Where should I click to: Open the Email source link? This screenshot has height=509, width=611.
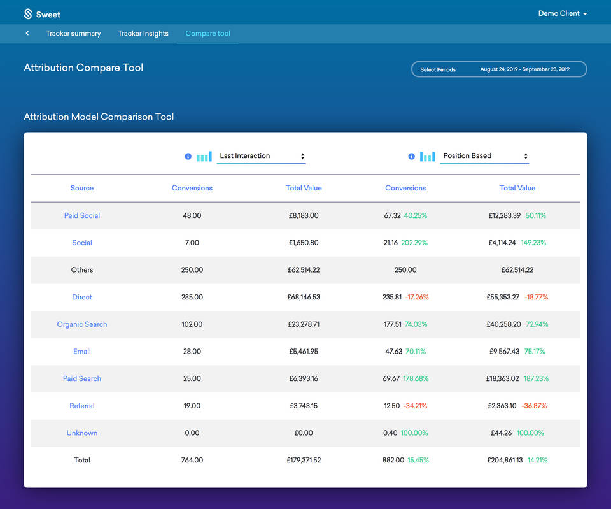click(x=82, y=352)
